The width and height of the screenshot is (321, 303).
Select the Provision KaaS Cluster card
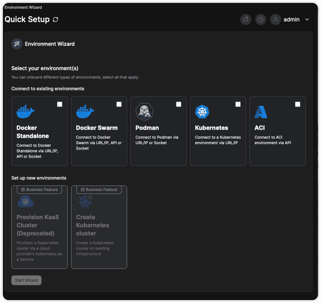39,227
